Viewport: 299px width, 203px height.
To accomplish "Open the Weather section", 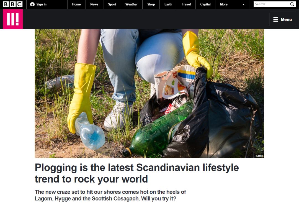I will coord(132,4).
